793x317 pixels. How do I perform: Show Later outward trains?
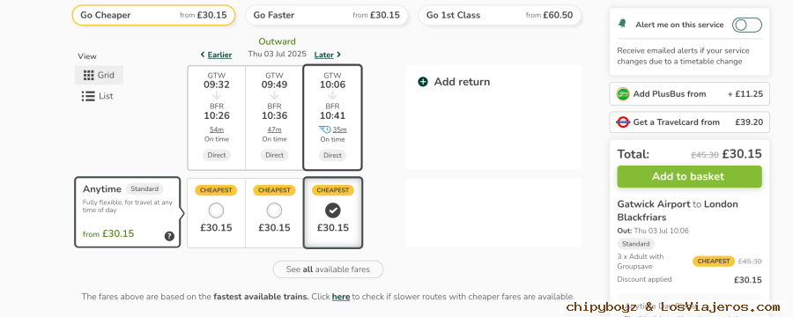(328, 55)
